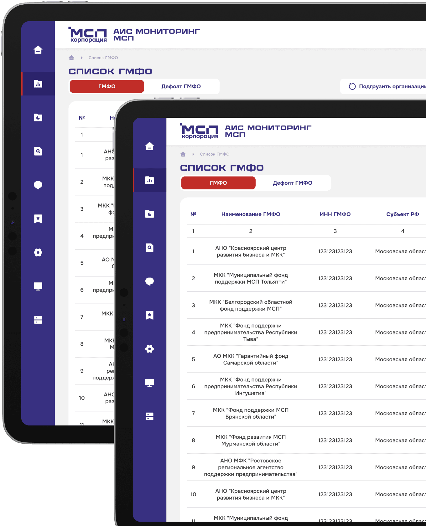Select the bar chart icon in back tablet sidebar

point(38,84)
